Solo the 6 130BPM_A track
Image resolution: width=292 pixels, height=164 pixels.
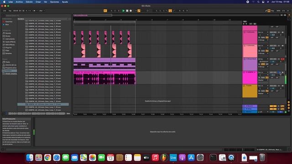tap(279, 72)
